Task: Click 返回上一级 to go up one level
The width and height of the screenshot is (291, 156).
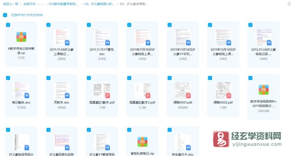Action: click(x=10, y=4)
